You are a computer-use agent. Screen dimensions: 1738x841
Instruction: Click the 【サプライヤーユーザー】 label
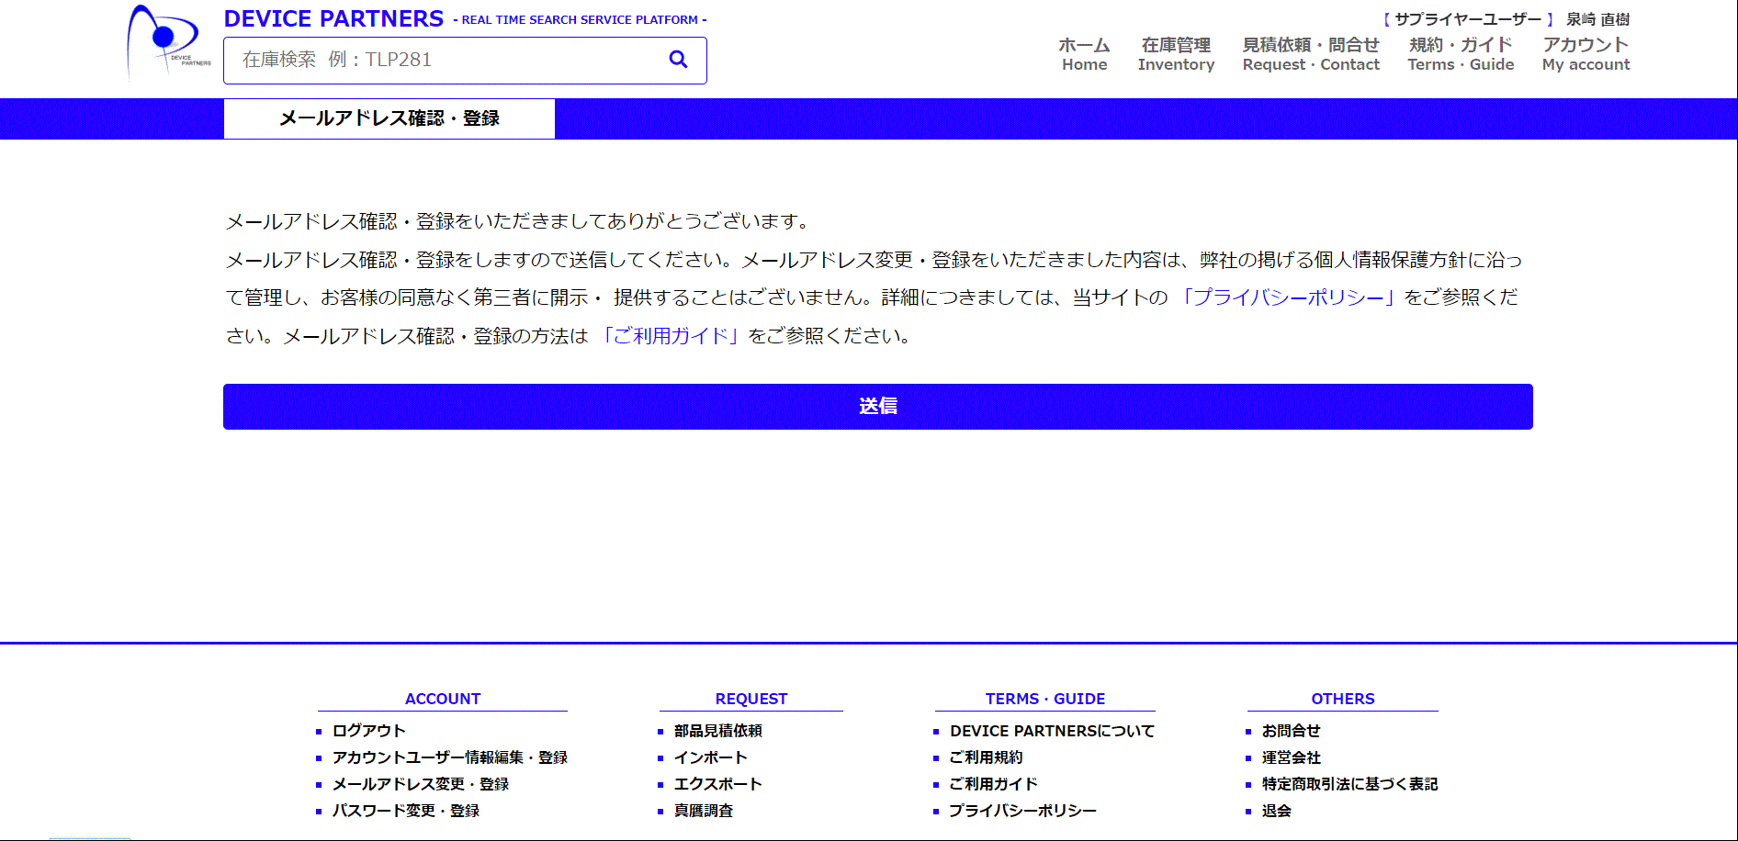(1468, 19)
